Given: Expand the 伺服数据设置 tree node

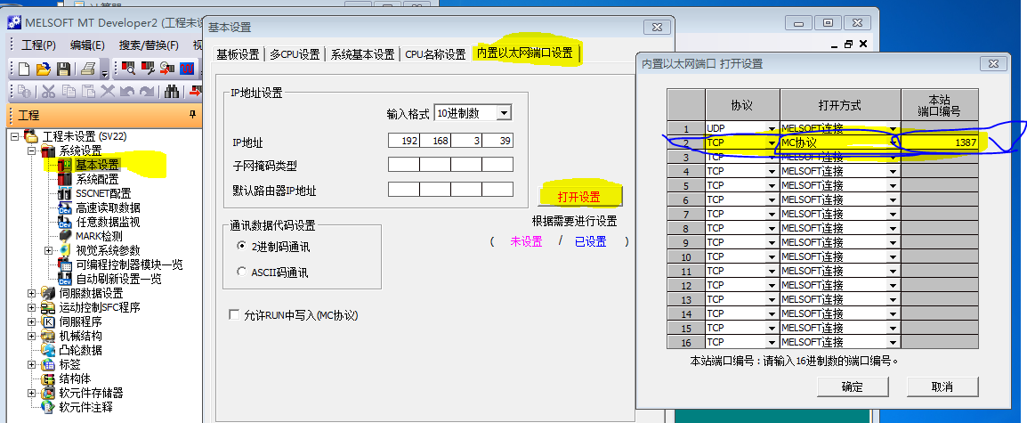Looking at the screenshot, I should coord(32,293).
